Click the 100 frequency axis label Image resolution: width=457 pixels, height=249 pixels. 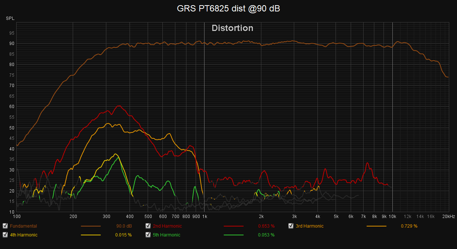[x=17, y=216]
